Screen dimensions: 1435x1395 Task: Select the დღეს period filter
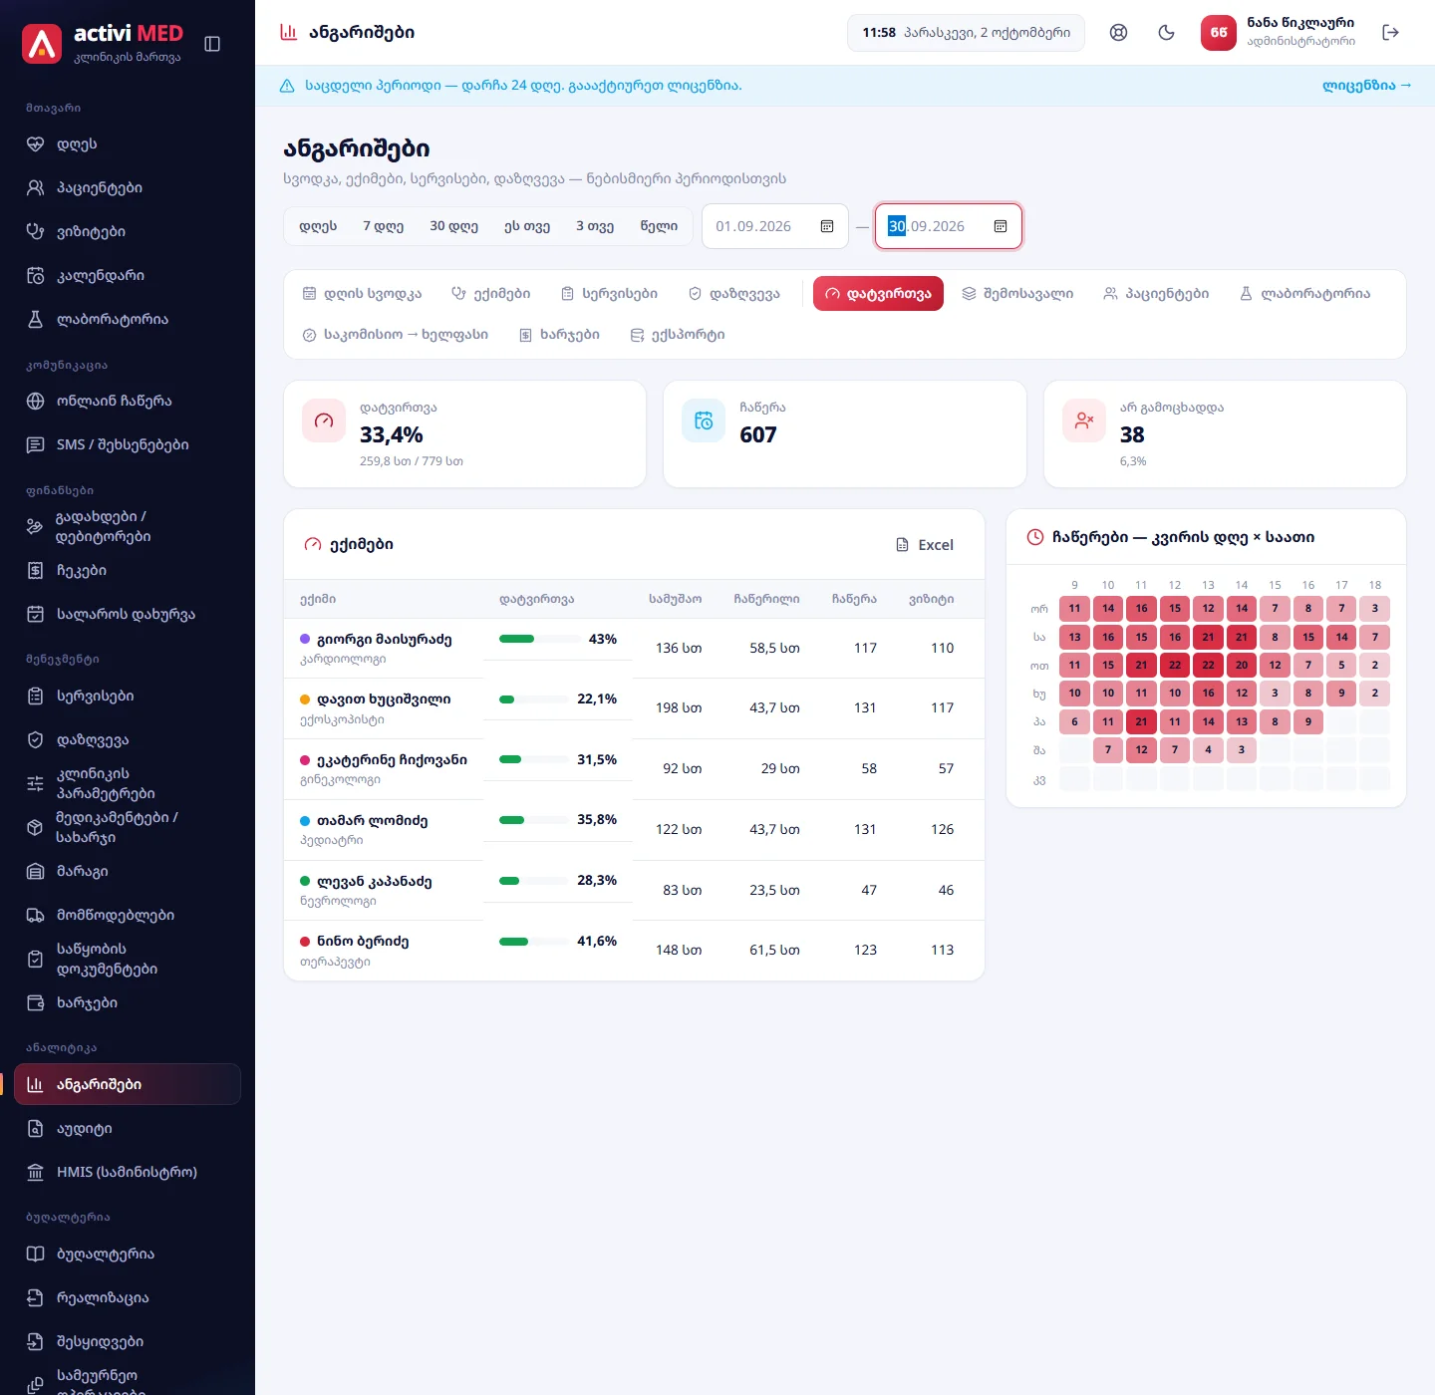318,226
